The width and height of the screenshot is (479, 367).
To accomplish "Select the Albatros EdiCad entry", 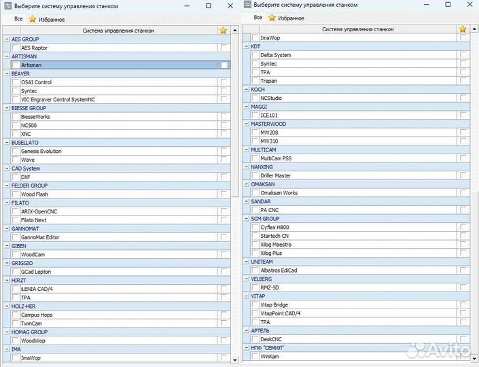I will (x=279, y=270).
